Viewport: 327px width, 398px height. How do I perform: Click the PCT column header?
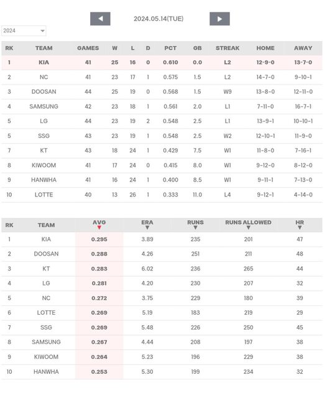click(x=170, y=49)
